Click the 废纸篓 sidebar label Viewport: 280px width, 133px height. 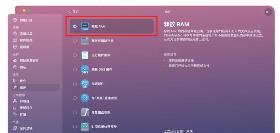[x=25, y=47]
